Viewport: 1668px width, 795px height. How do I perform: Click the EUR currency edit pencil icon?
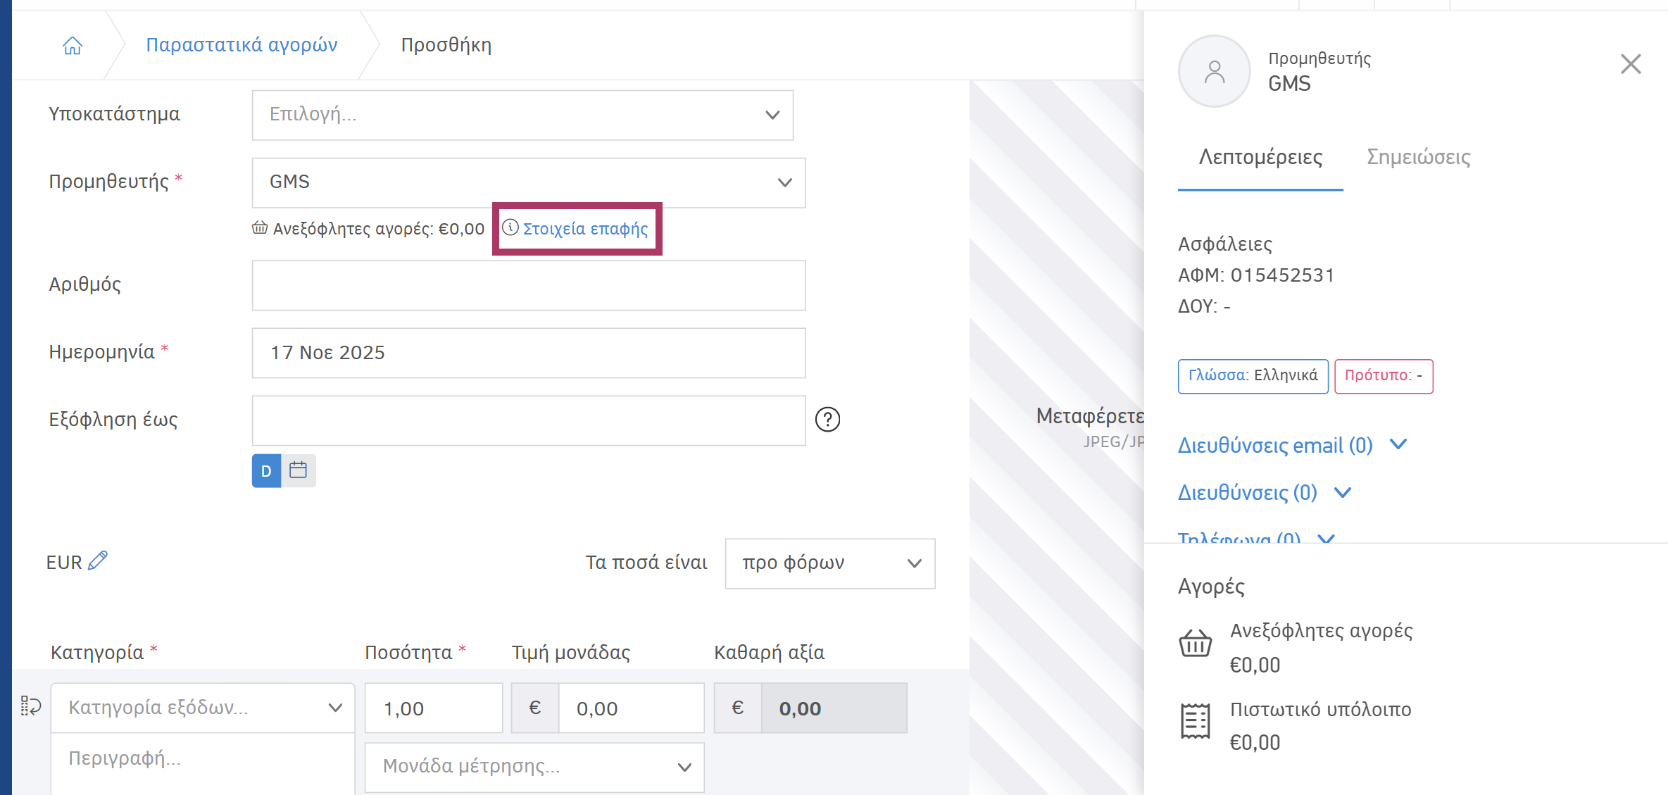pyautogui.click(x=98, y=561)
